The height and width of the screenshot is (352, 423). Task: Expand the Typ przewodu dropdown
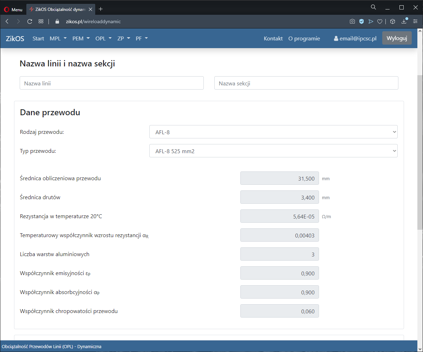pos(273,151)
